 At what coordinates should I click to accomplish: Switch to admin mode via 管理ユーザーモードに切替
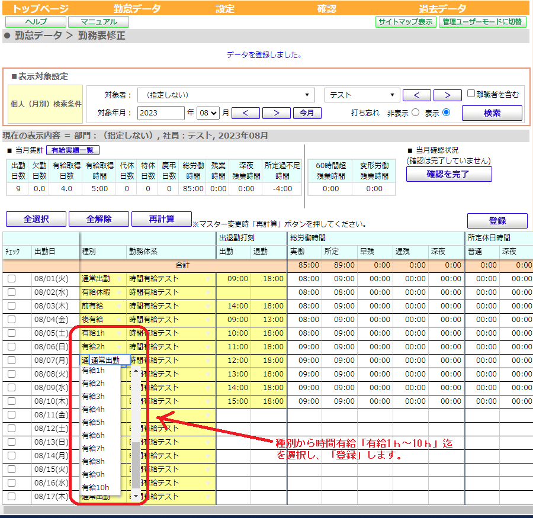click(x=482, y=22)
